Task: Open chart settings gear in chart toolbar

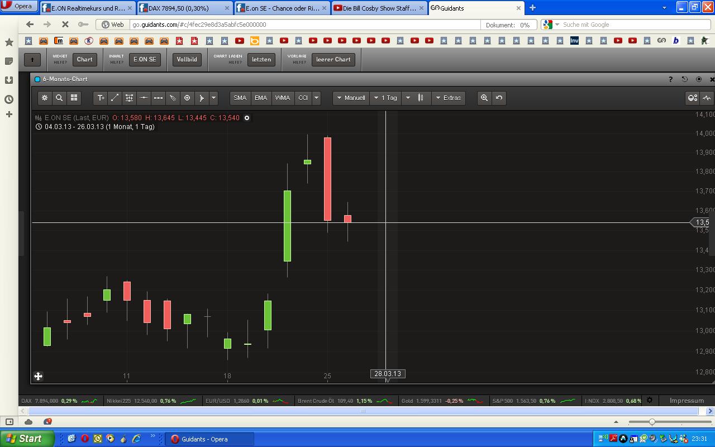Action: pos(45,98)
